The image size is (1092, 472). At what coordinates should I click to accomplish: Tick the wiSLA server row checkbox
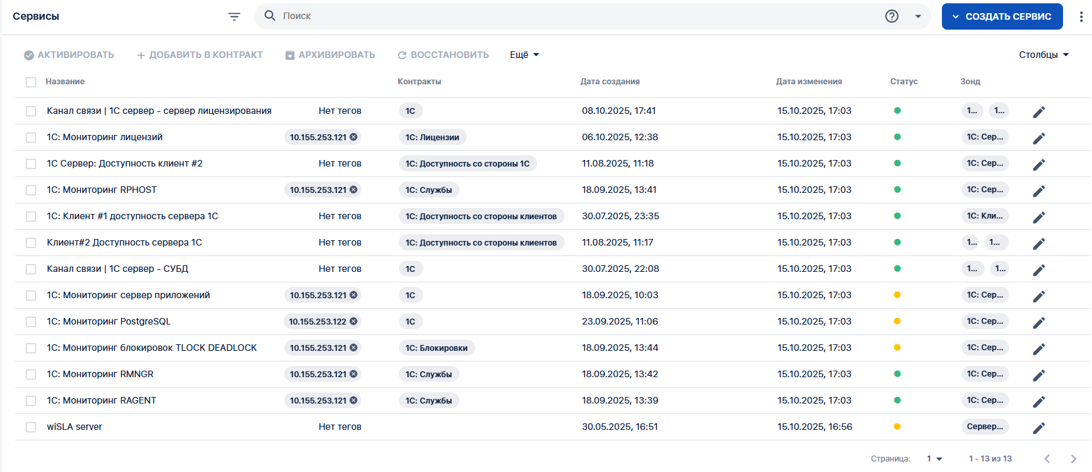pyautogui.click(x=31, y=427)
